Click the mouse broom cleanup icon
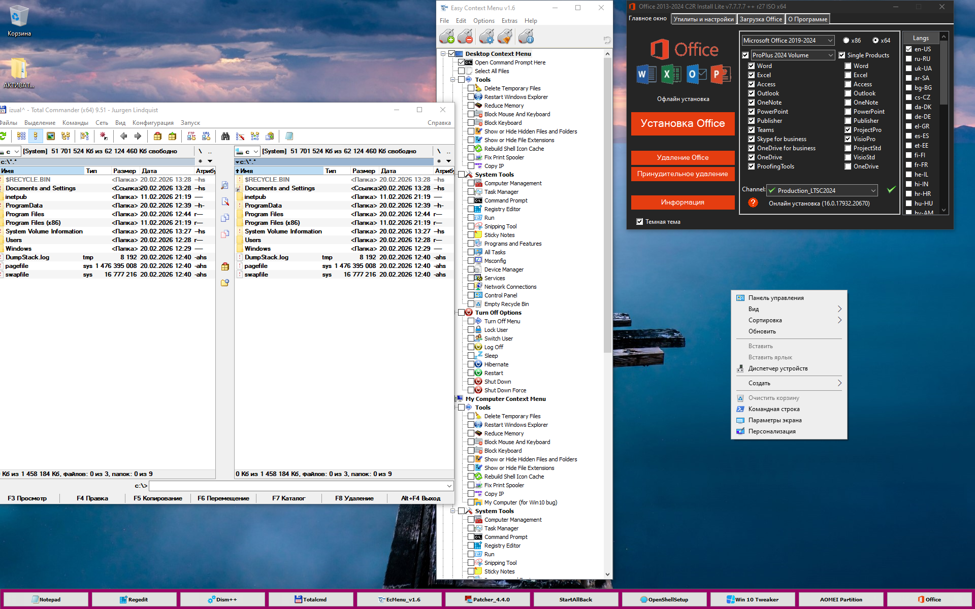Image resolution: width=975 pixels, height=609 pixels. (505, 37)
